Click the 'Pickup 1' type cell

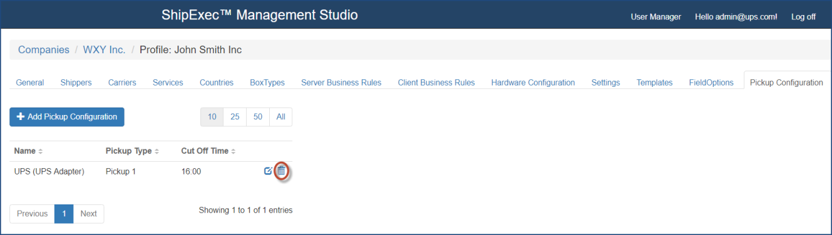coord(121,171)
